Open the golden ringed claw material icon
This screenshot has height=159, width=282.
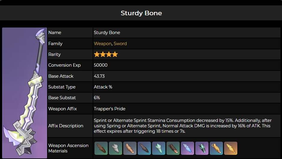pyautogui.click(x=216, y=148)
